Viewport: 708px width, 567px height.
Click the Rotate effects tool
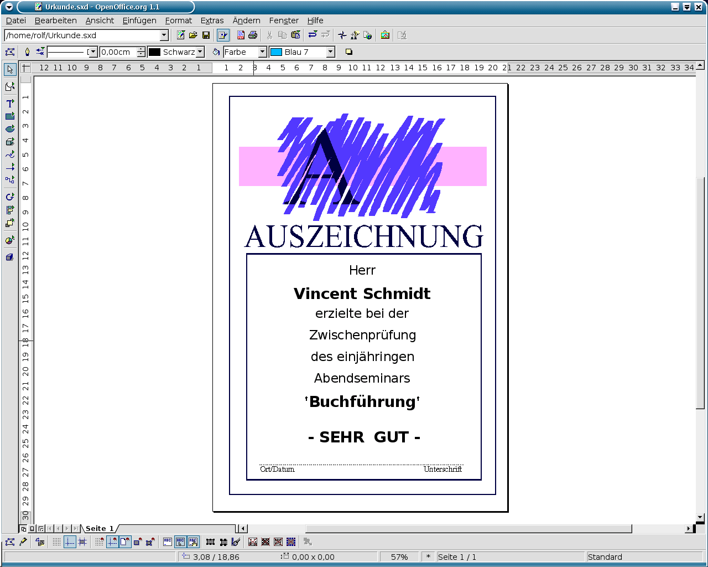point(9,197)
